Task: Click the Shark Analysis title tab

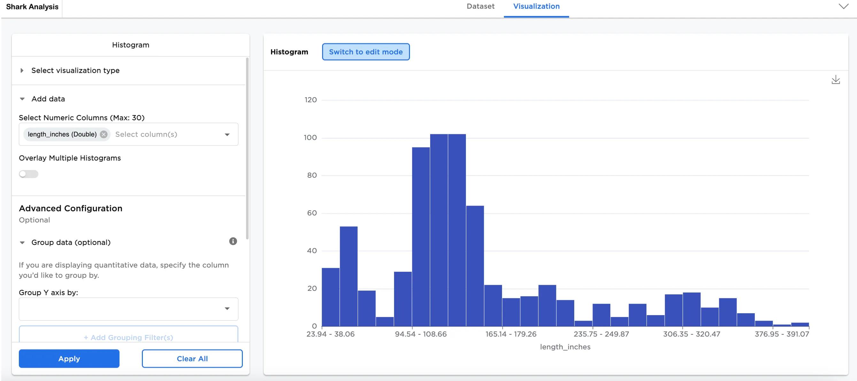Action: [32, 7]
